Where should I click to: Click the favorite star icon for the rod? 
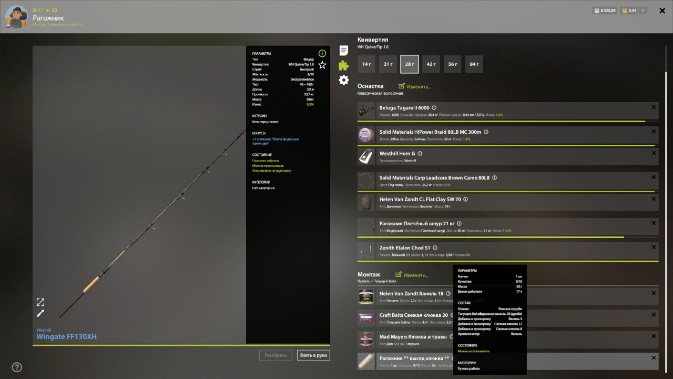(322, 65)
